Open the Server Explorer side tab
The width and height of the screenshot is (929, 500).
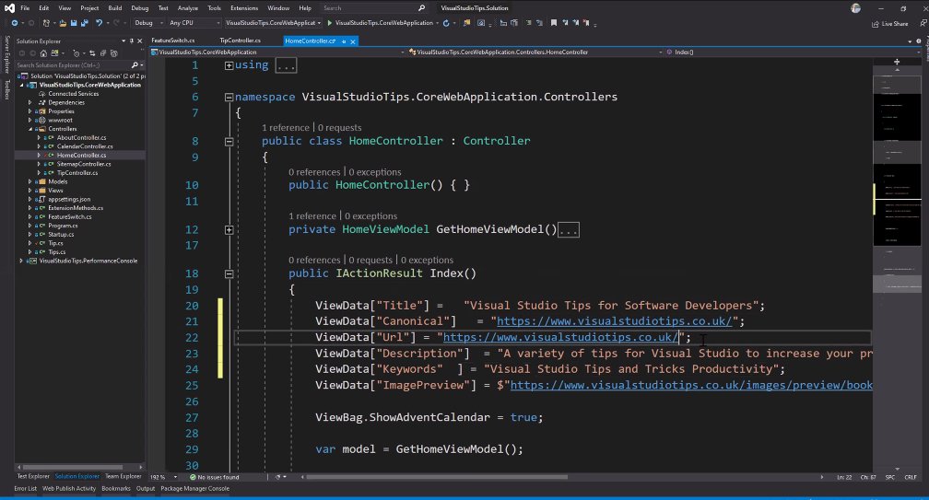(x=7, y=54)
